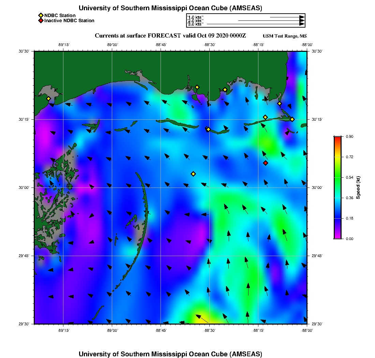Screen dimensions: 375x358
Task: Click the 1.0 kts scale label
Action: (x=195, y=17)
